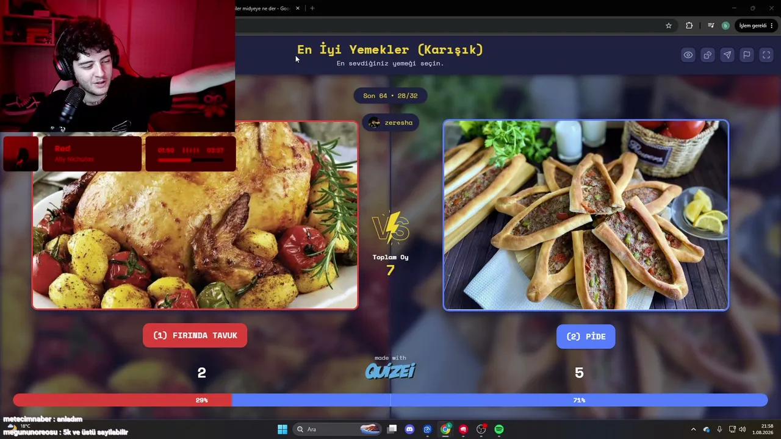781x439 pixels.
Task: Click the taskbar search box Ara
Action: [337, 429]
